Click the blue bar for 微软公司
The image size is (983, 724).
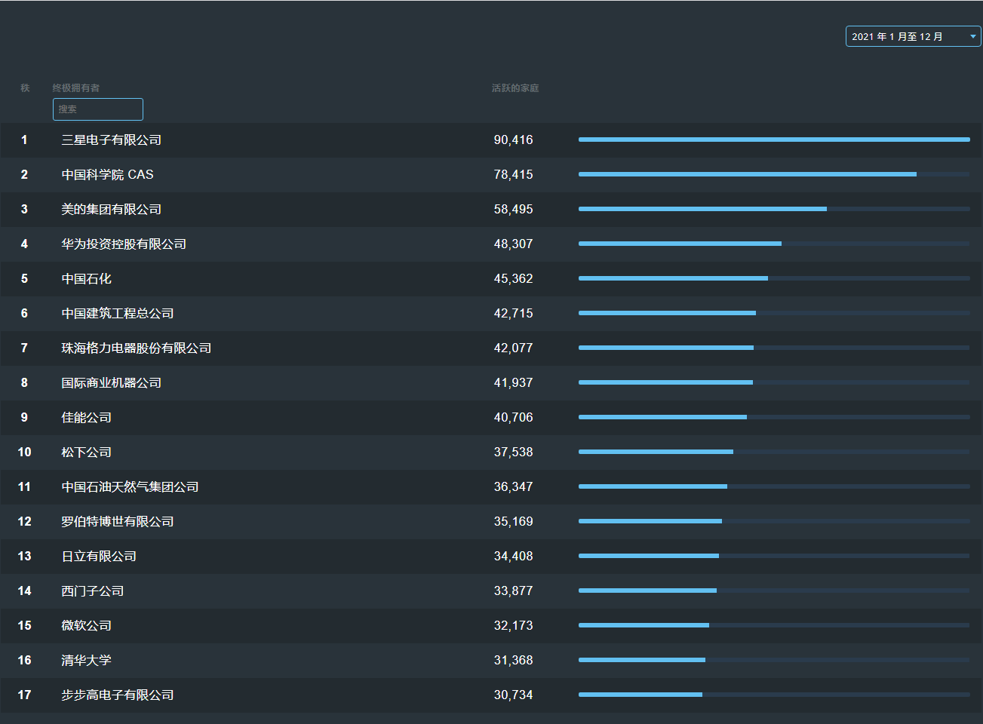pos(644,625)
